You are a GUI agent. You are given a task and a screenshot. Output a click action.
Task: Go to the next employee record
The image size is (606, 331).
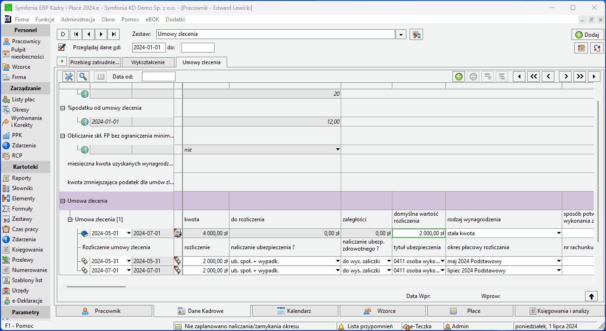[101, 34]
